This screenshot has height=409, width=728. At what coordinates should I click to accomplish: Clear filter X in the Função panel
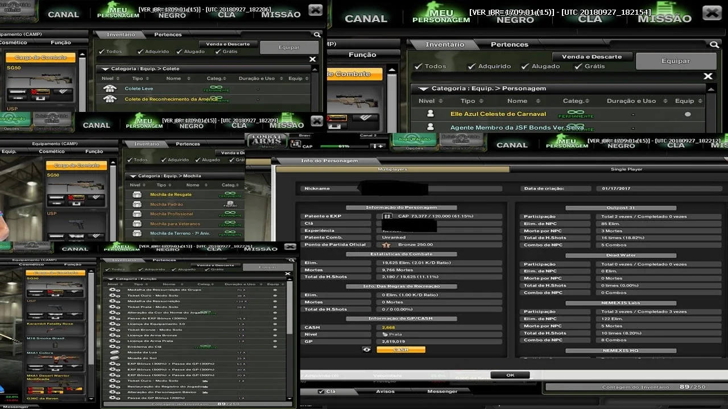point(287,274)
